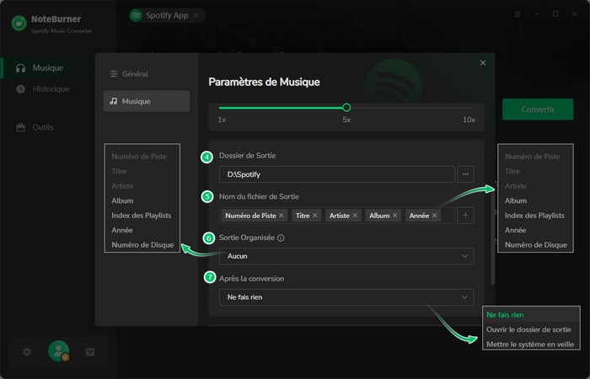Close the Paramètres de Musique dialog
The image size is (590, 379).
(483, 63)
